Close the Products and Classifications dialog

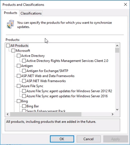[x=126, y=4]
